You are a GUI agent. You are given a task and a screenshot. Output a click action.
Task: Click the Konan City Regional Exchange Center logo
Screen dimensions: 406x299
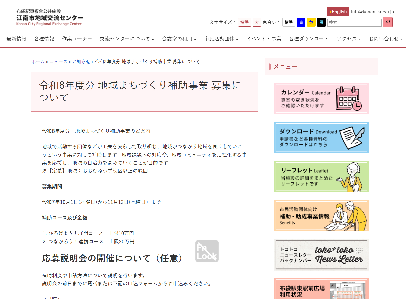[x=49, y=17]
